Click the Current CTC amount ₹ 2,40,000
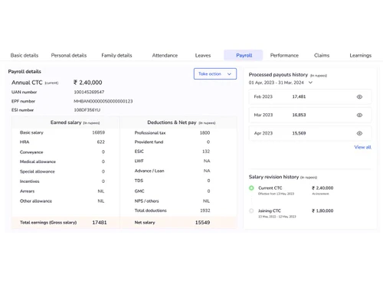383x287 pixels. 322,188
